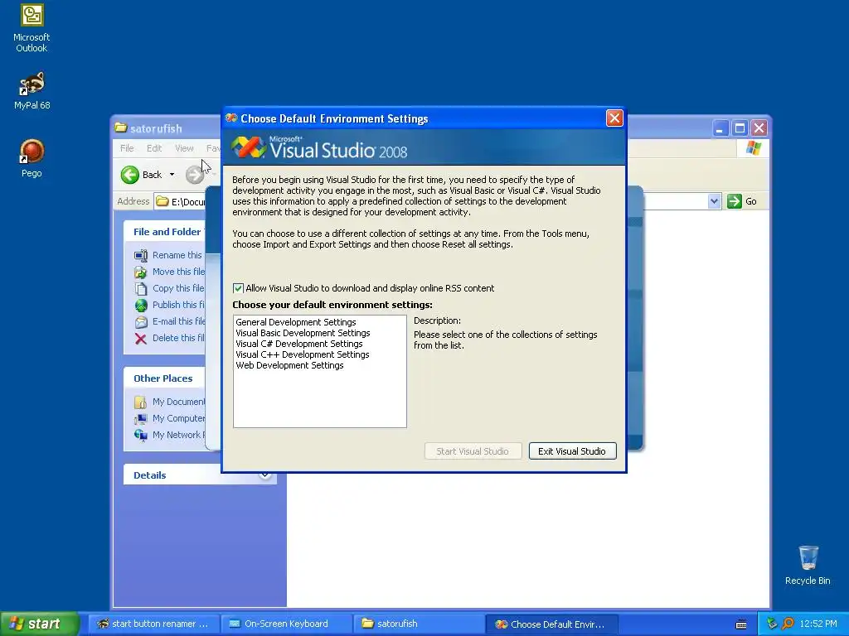Viewport: 849px width, 636px height.
Task: Switch to satorufish taskbar item
Action: [x=419, y=624]
